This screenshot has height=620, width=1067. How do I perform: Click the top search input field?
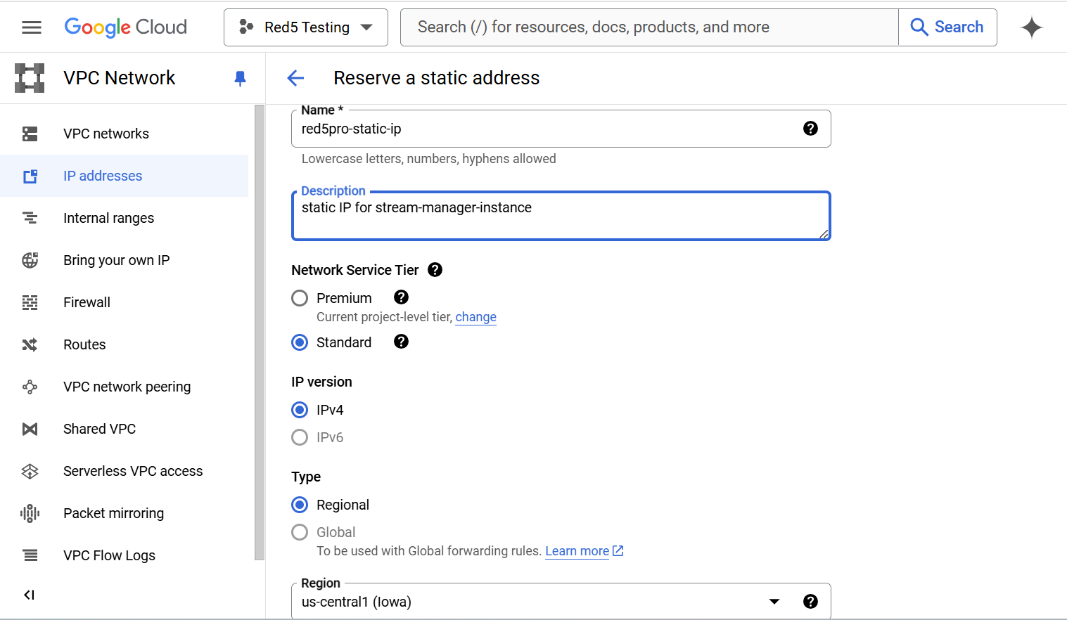pos(649,27)
